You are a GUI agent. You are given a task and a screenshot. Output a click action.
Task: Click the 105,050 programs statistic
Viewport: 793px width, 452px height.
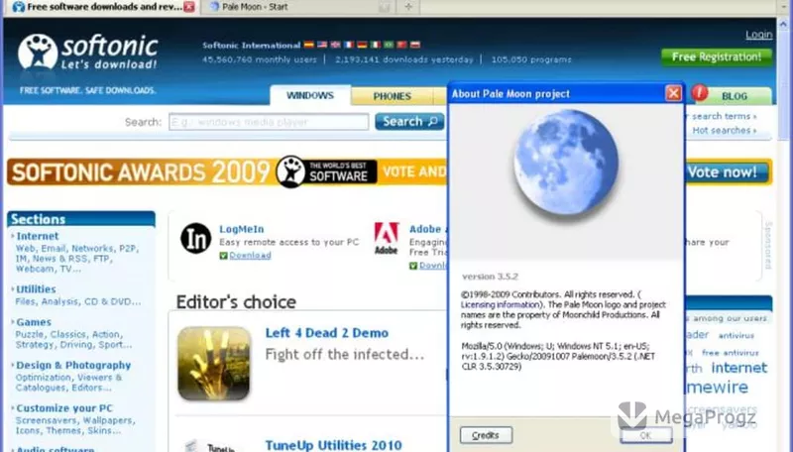coord(531,59)
